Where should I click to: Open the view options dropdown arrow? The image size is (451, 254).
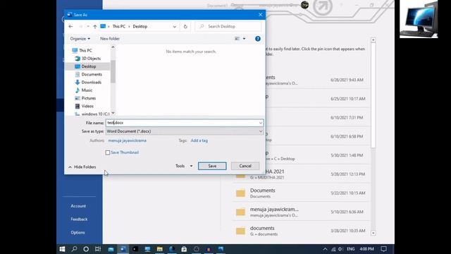pyautogui.click(x=245, y=39)
